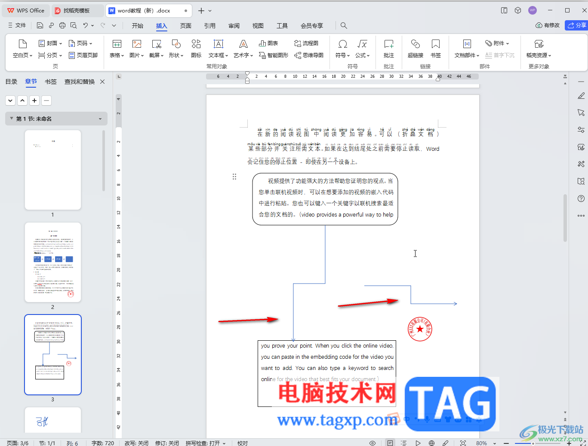Expand section 1 unnamed dropdown
The height and width of the screenshot is (446, 588).
pos(100,119)
